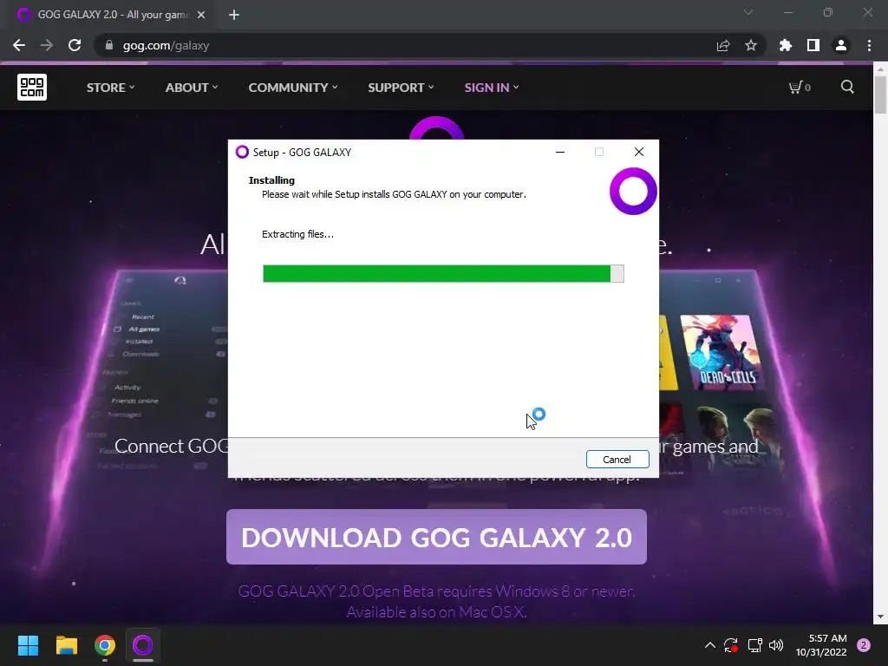Expand the STORE menu
888x666 pixels.
(x=110, y=88)
